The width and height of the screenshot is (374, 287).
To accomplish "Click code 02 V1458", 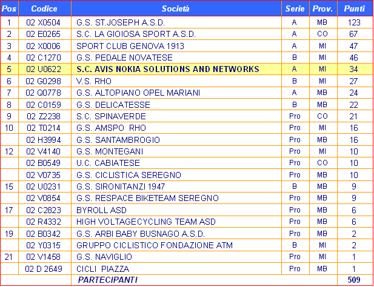I will (44, 257).
